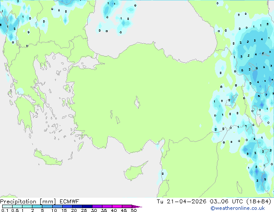Click the "03..06 UTC" time range text
The height and width of the screenshot is (212, 274).
click(226, 202)
